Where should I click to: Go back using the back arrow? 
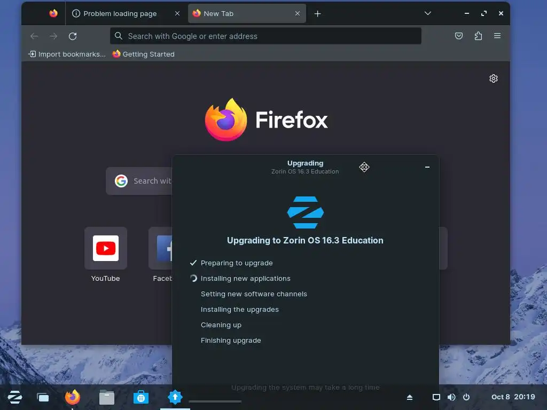[34, 36]
